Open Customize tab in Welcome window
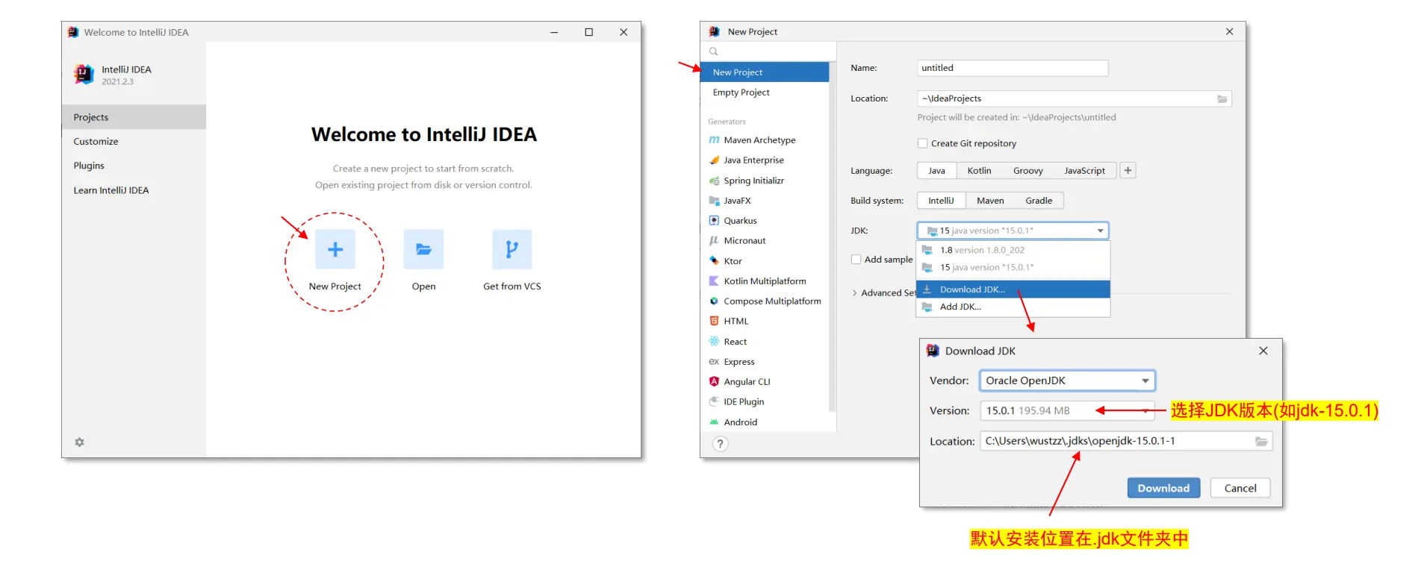The image size is (1424, 567). point(134,142)
